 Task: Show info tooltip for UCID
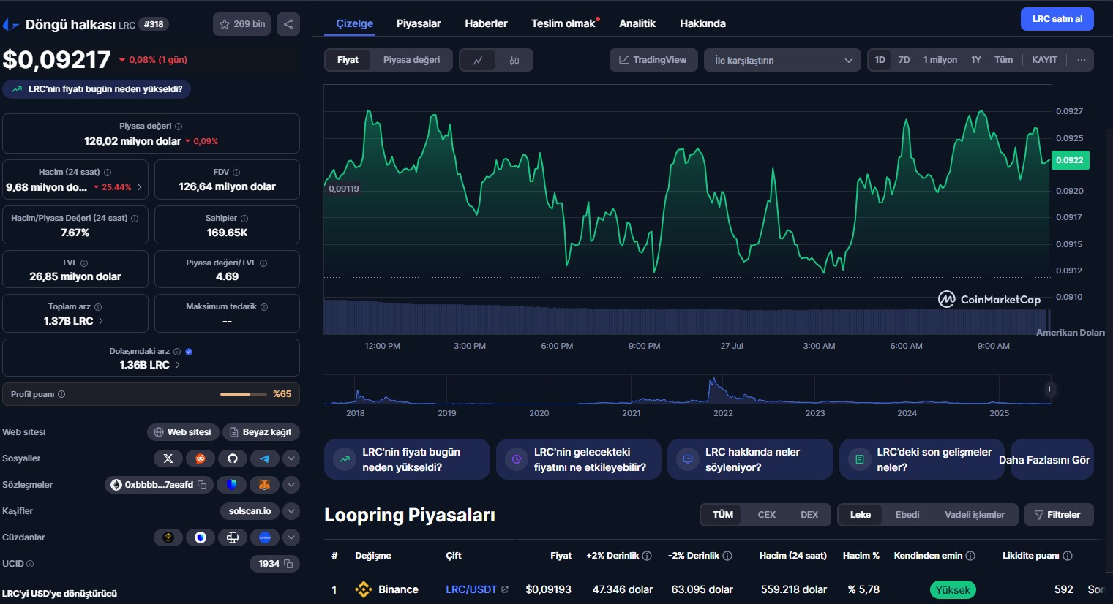30,564
